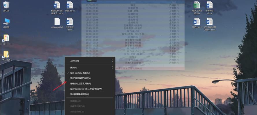Choose 在任务栏上显示人脉(P) menu entry
The height and width of the screenshot is (115, 257).
[x=90, y=83]
